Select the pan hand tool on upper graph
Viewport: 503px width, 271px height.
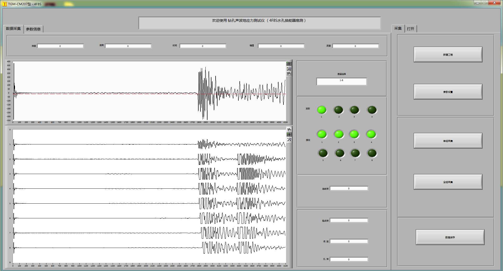pyautogui.click(x=289, y=74)
